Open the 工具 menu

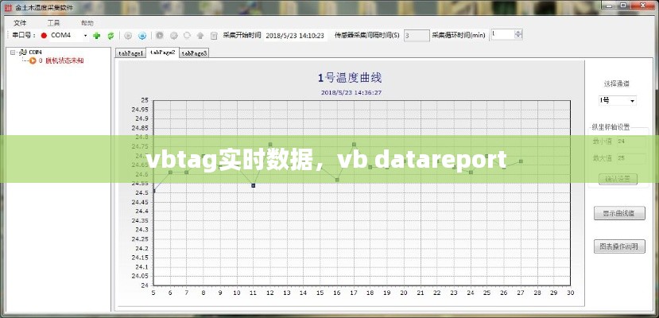tap(53, 23)
